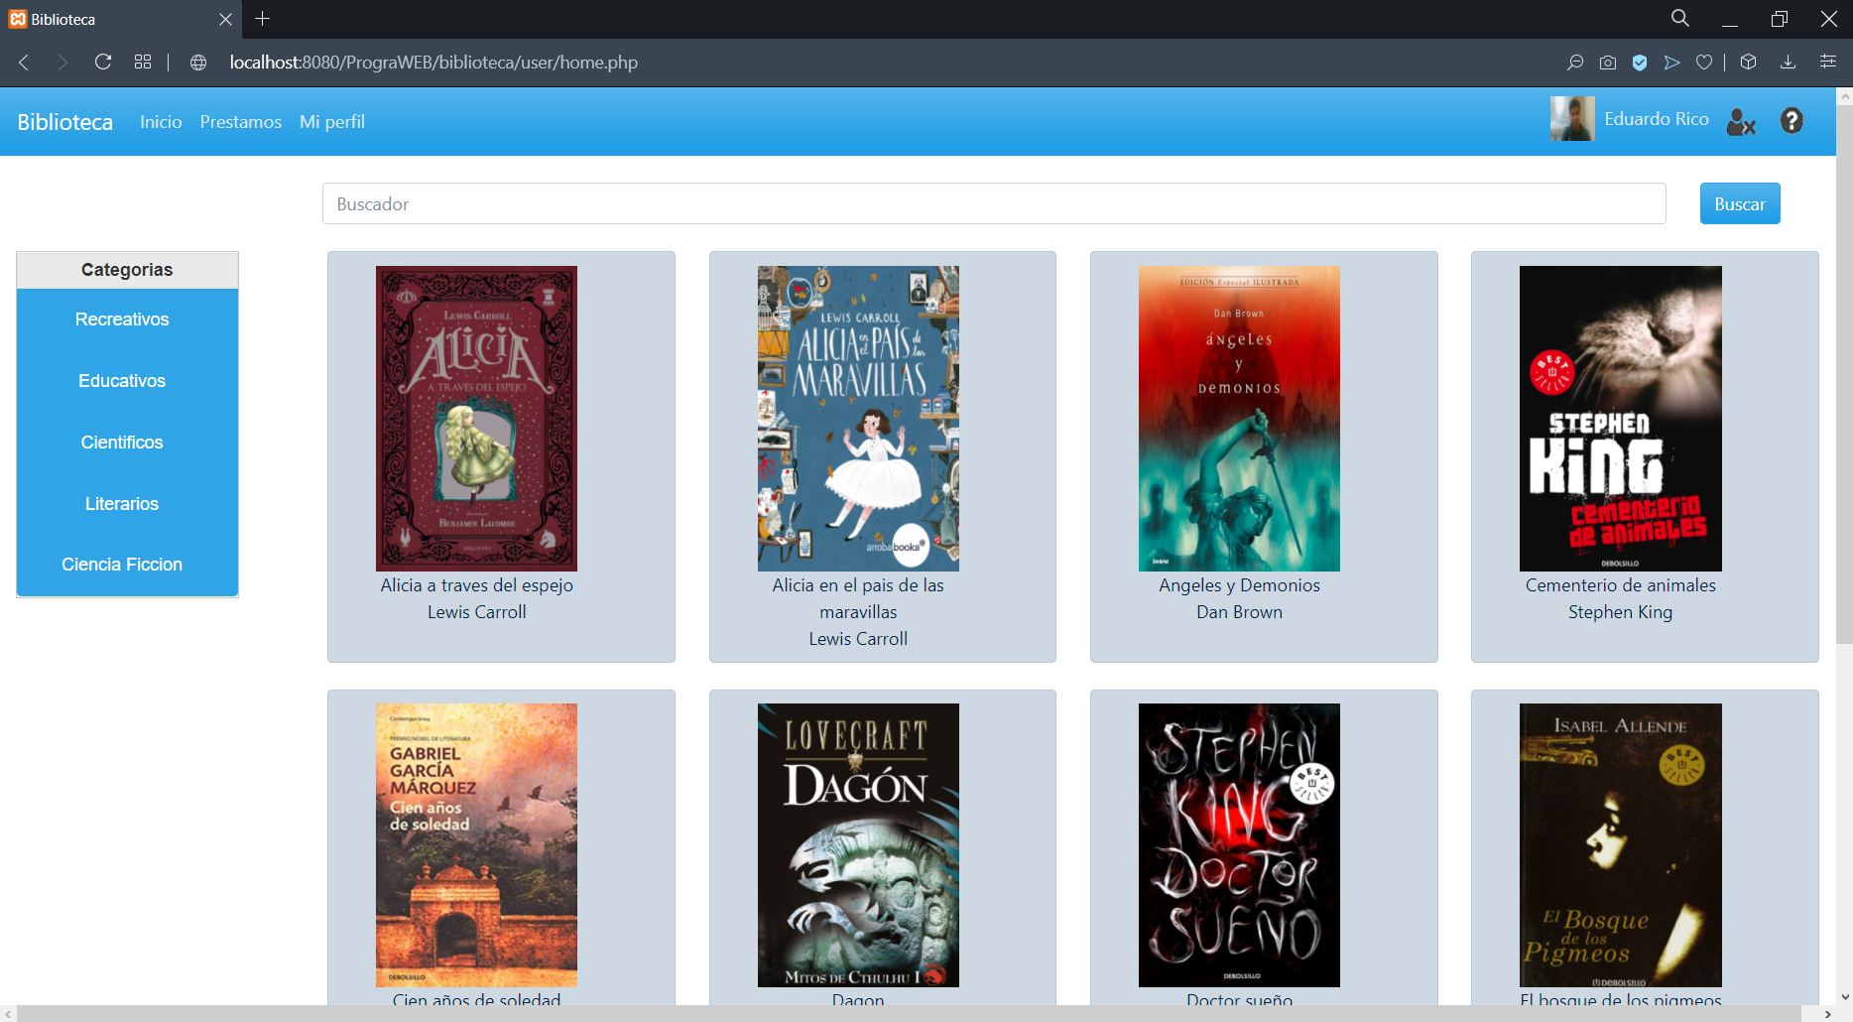Open the speed dial grid icon
This screenshot has width=1853, height=1022.
click(x=143, y=63)
